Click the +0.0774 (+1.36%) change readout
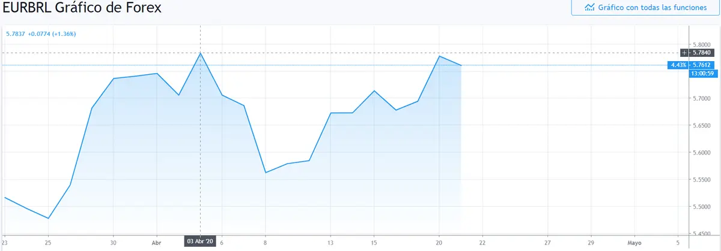Screen dimensions: 721x251 [x=52, y=34]
